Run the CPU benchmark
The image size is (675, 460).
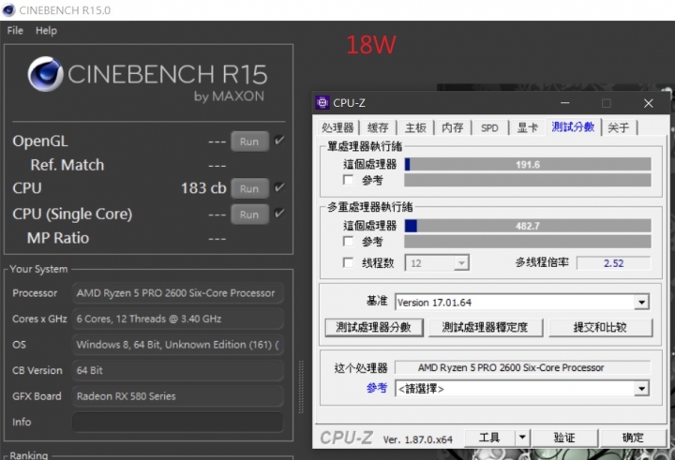pos(249,188)
